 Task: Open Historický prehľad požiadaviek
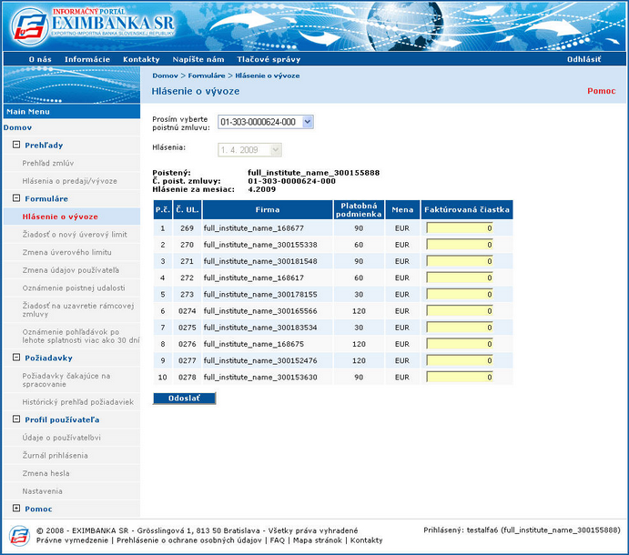[77, 402]
